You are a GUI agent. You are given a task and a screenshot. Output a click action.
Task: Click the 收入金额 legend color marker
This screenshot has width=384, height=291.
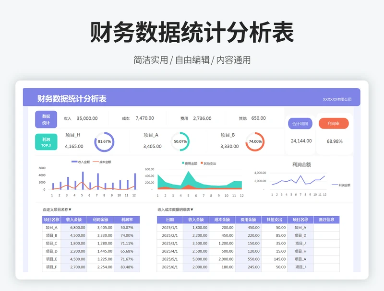coord(74,162)
